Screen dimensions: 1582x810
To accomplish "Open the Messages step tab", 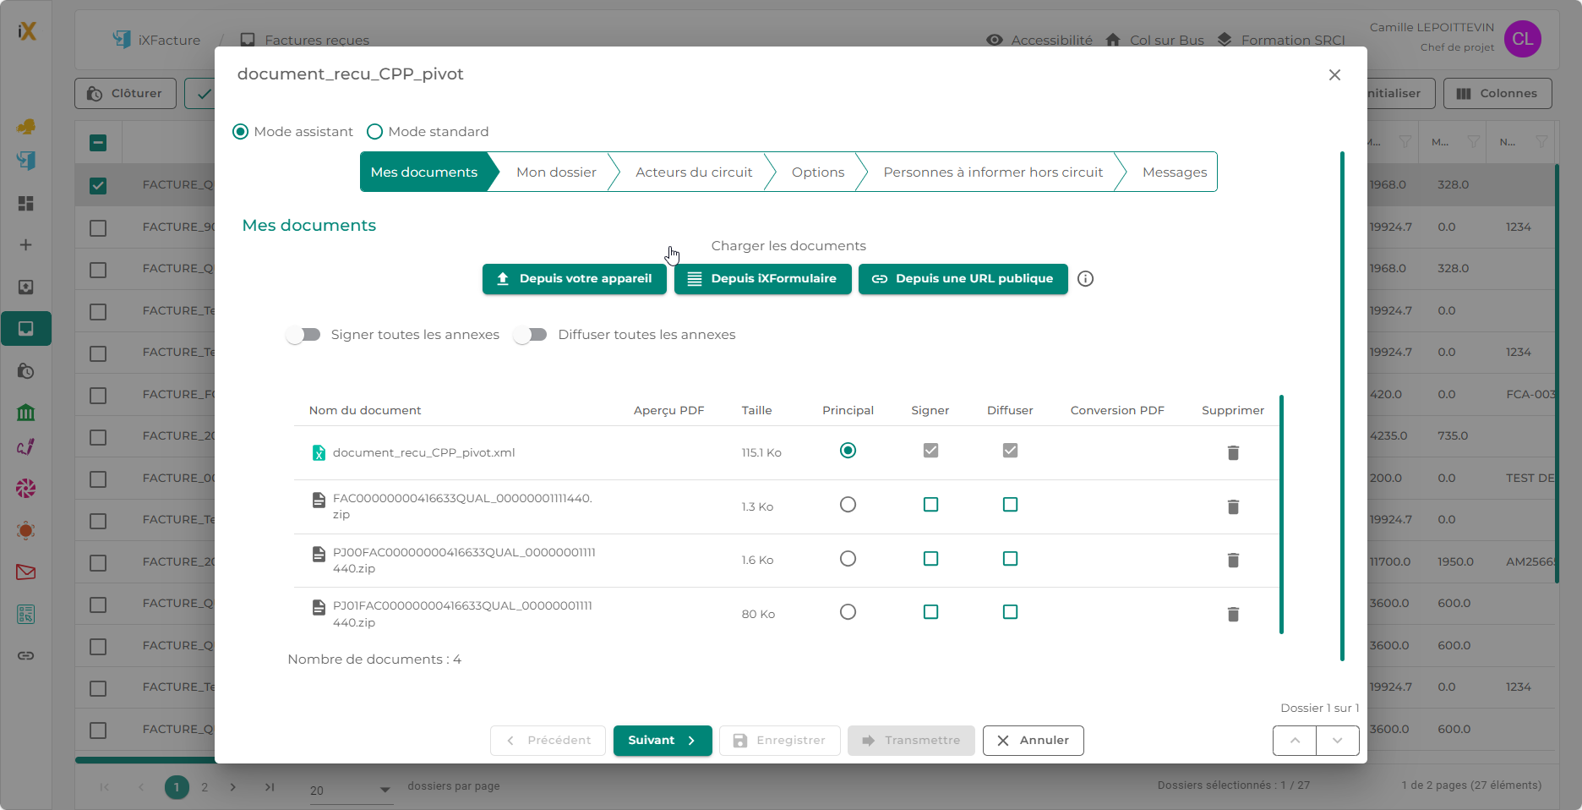I will click(x=1174, y=172).
